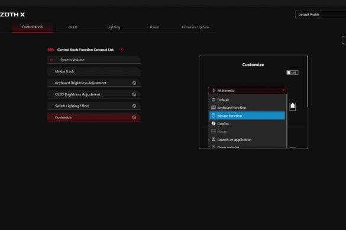
Task: Open the Firmware Update tab
Action: [x=195, y=27]
